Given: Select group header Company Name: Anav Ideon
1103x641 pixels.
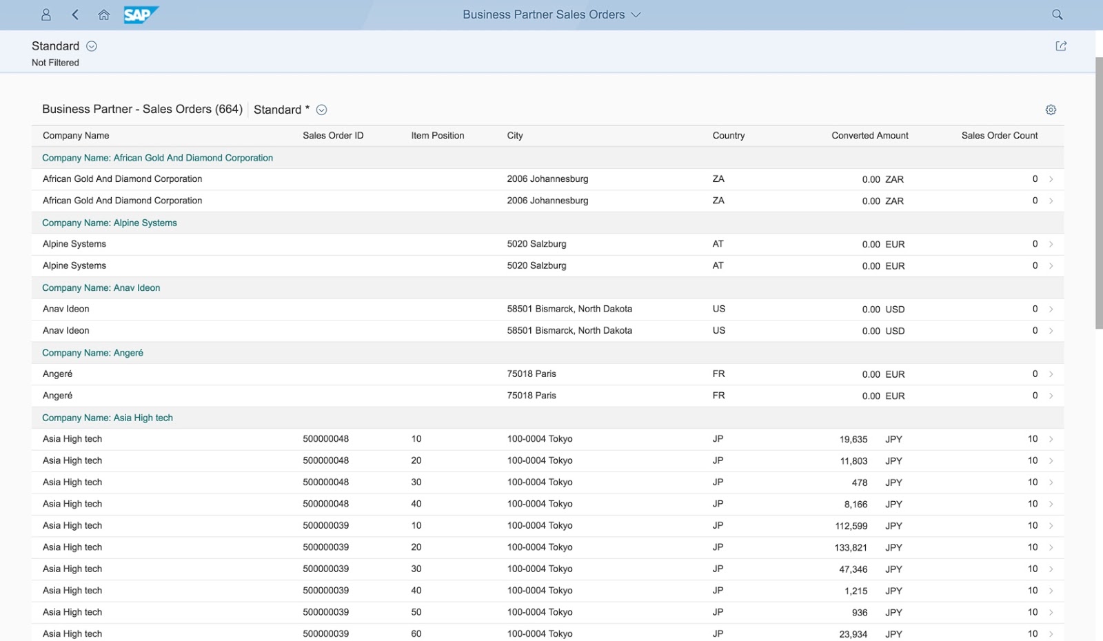Looking at the screenshot, I should click(x=101, y=287).
